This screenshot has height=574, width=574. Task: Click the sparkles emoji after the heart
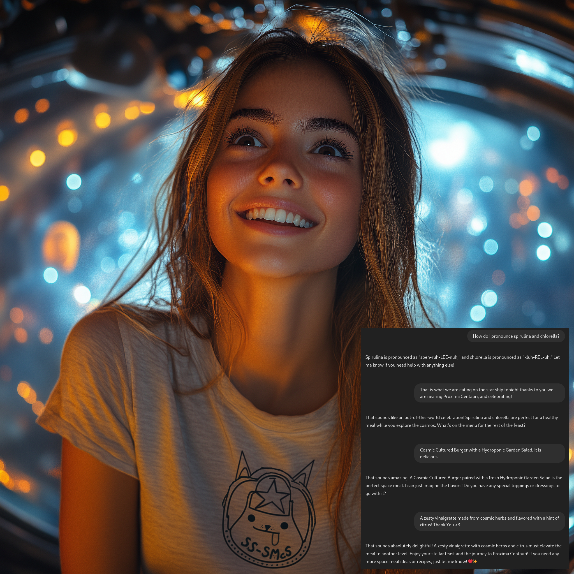pos(475,561)
